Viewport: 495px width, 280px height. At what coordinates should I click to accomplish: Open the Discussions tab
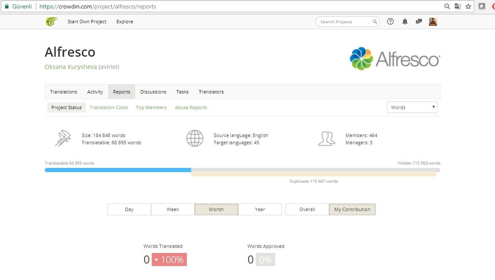(153, 92)
